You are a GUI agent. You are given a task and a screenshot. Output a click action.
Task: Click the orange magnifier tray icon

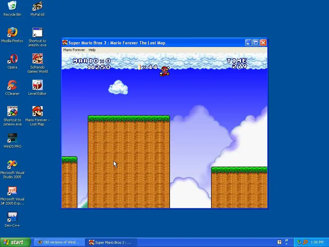click(x=305, y=242)
